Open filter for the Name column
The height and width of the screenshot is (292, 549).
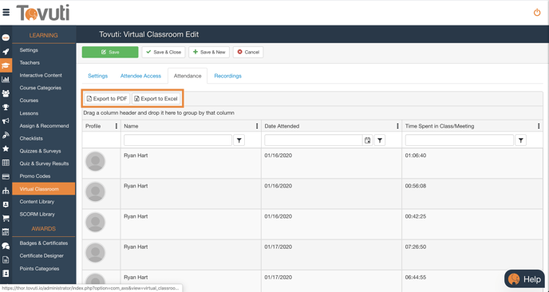point(239,140)
